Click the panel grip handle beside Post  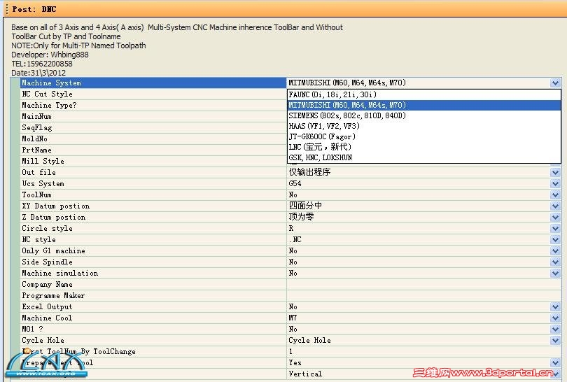pos(7,9)
